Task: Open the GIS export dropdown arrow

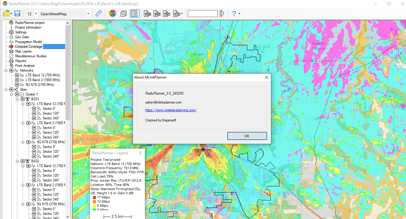Action: click(182, 14)
